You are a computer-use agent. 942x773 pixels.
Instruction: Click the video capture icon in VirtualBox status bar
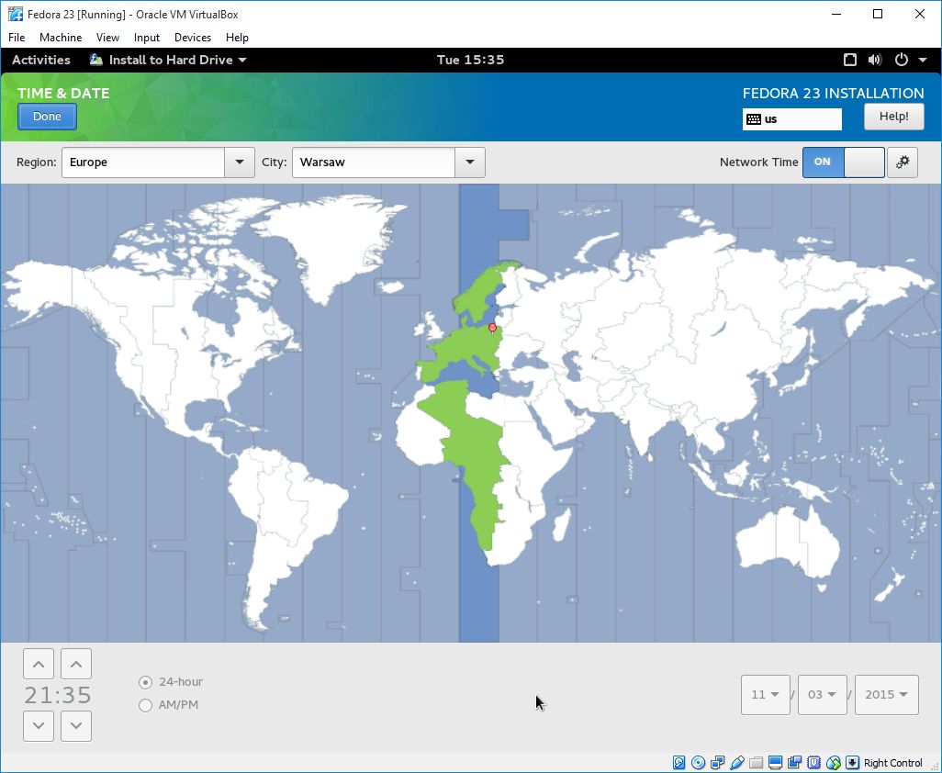pyautogui.click(x=794, y=763)
